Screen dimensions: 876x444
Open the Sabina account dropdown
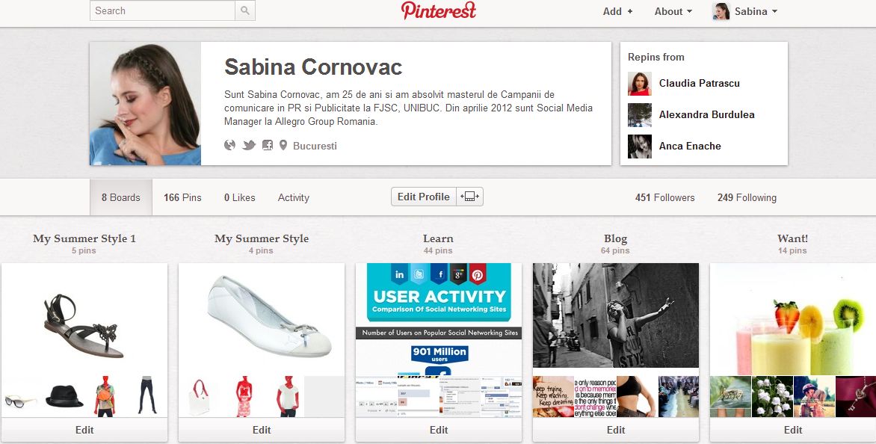coord(745,11)
